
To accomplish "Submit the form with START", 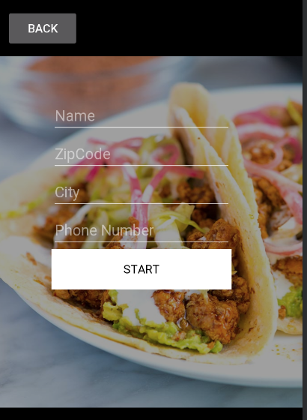I will point(142,269).
